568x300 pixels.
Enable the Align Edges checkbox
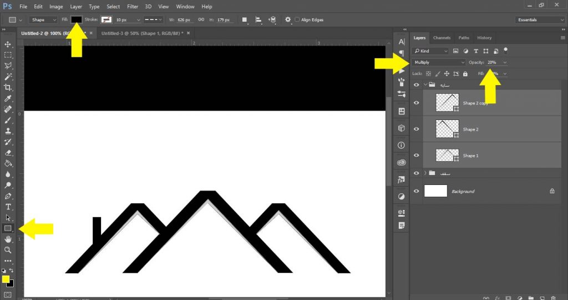point(297,19)
